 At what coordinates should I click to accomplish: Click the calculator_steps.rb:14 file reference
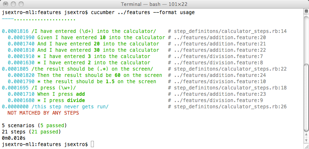click(x=230, y=31)
